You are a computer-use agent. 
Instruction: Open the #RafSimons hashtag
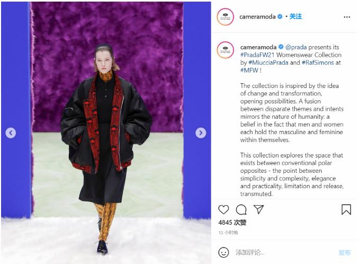tap(318, 63)
